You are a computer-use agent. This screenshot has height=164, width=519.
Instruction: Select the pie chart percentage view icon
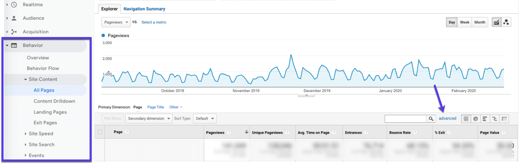pyautogui.click(x=476, y=118)
